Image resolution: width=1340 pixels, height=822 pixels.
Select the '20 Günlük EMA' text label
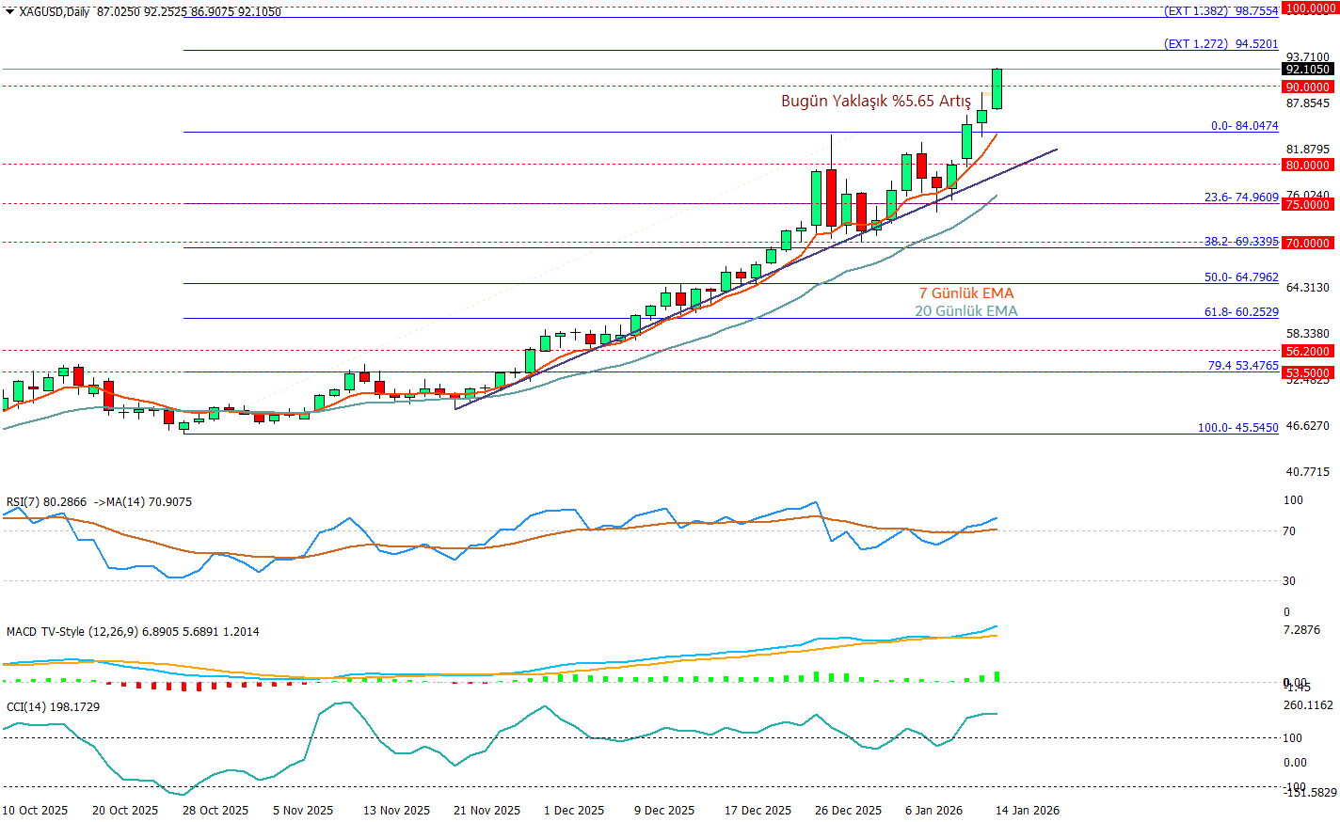[x=965, y=311]
